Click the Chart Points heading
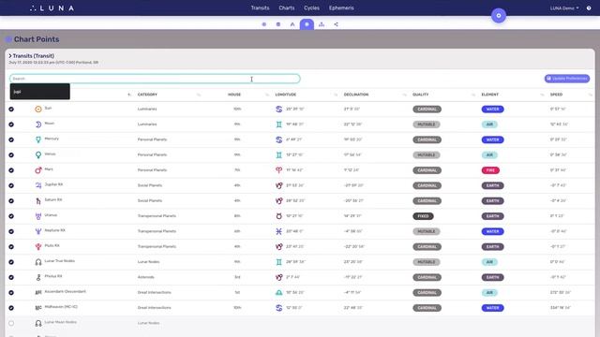Viewport: 600px width, 337px height. tap(37, 39)
